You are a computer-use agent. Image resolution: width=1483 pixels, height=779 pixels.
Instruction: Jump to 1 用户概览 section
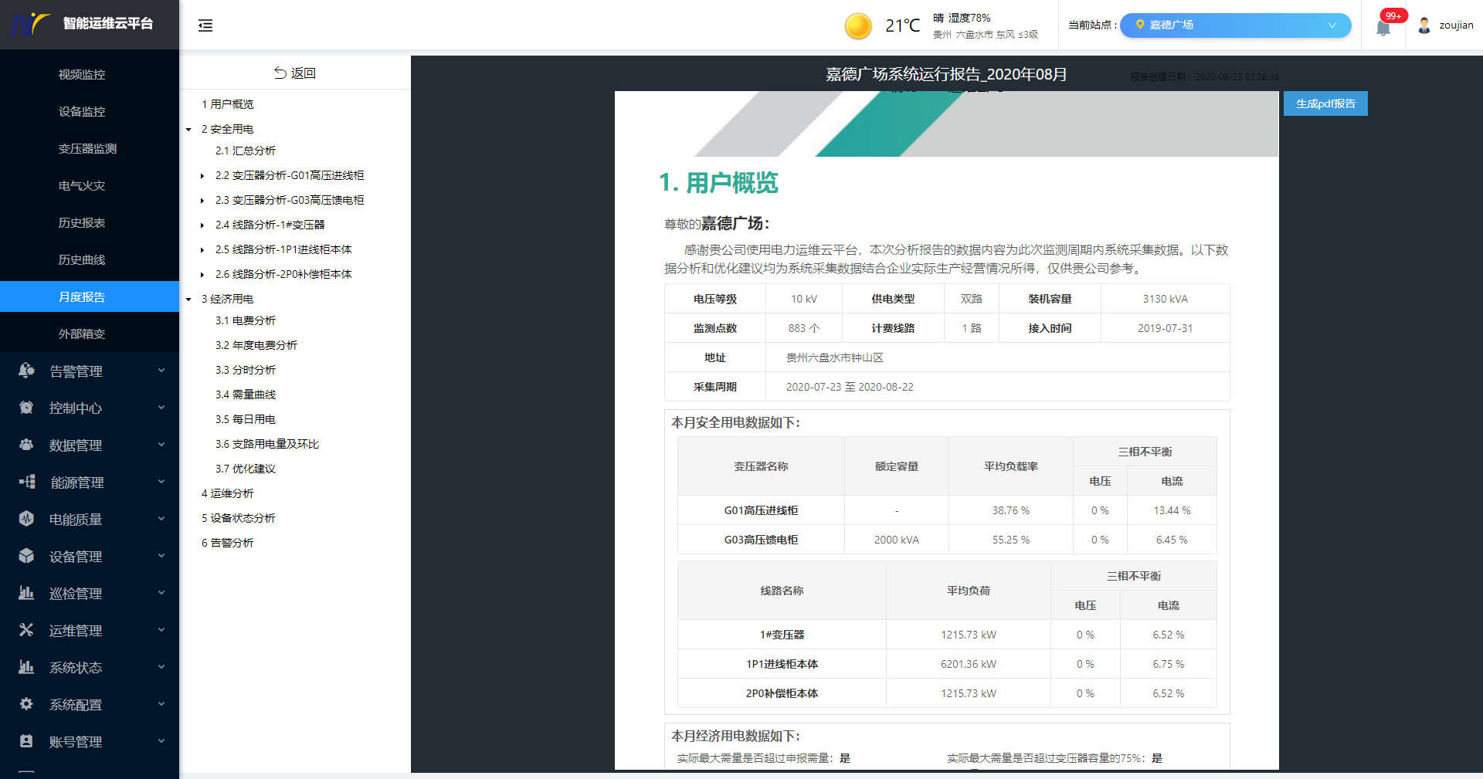click(228, 104)
